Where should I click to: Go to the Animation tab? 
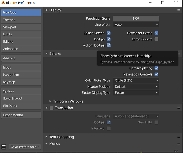click(21, 49)
